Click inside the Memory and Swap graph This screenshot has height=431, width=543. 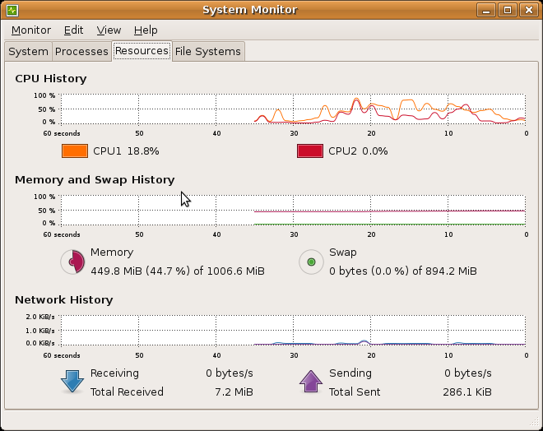click(294, 210)
